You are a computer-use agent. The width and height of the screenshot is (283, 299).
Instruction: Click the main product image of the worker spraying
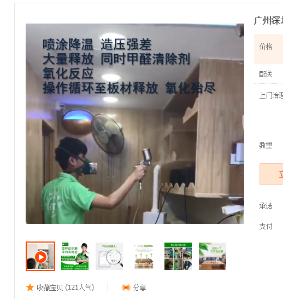(135, 124)
